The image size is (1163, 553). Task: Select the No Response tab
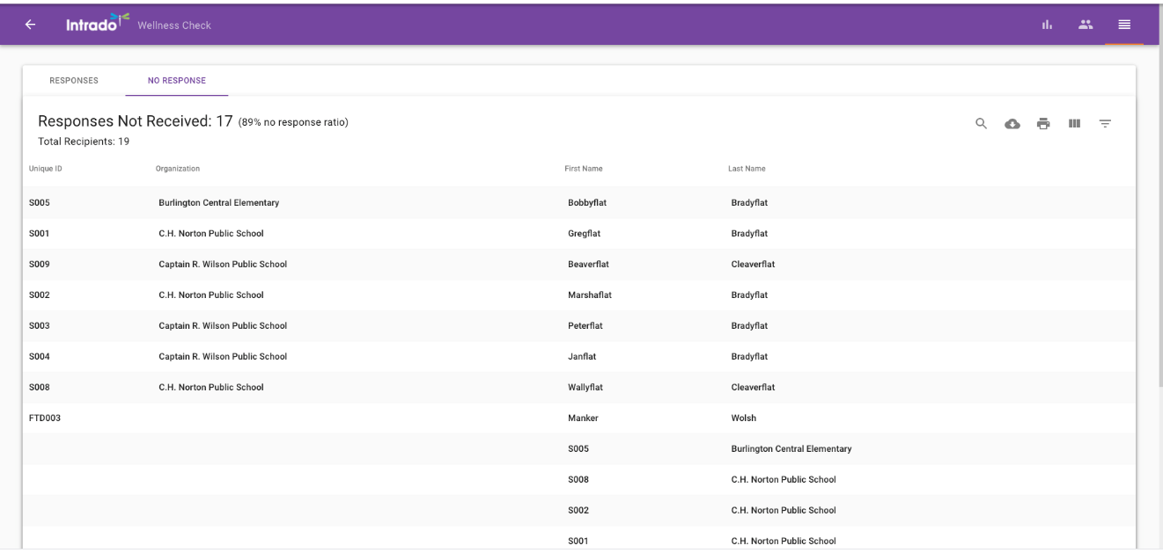tap(177, 81)
